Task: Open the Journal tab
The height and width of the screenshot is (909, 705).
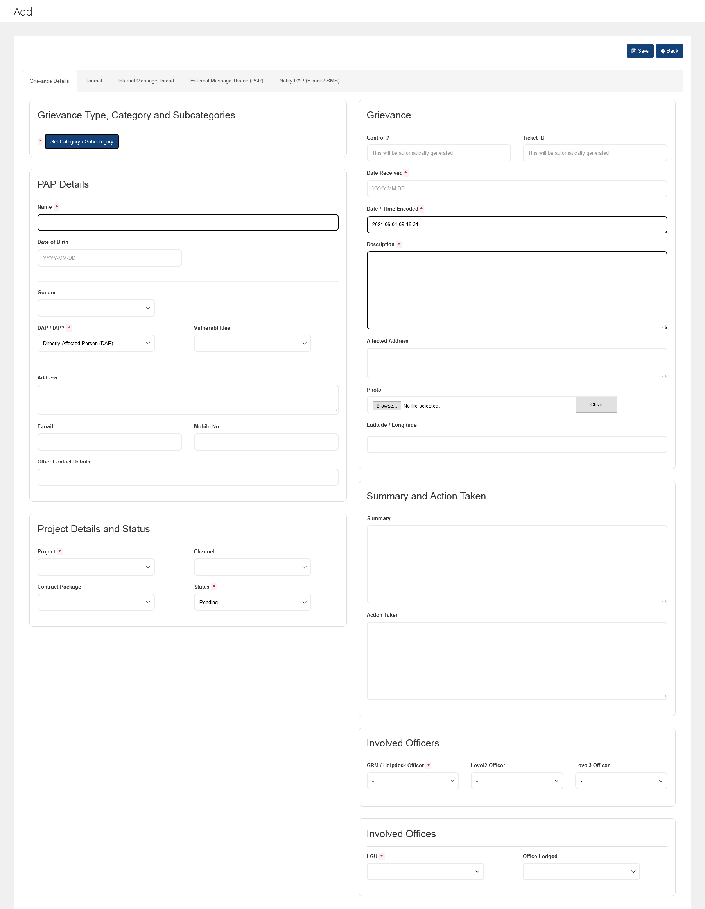Action: click(94, 81)
